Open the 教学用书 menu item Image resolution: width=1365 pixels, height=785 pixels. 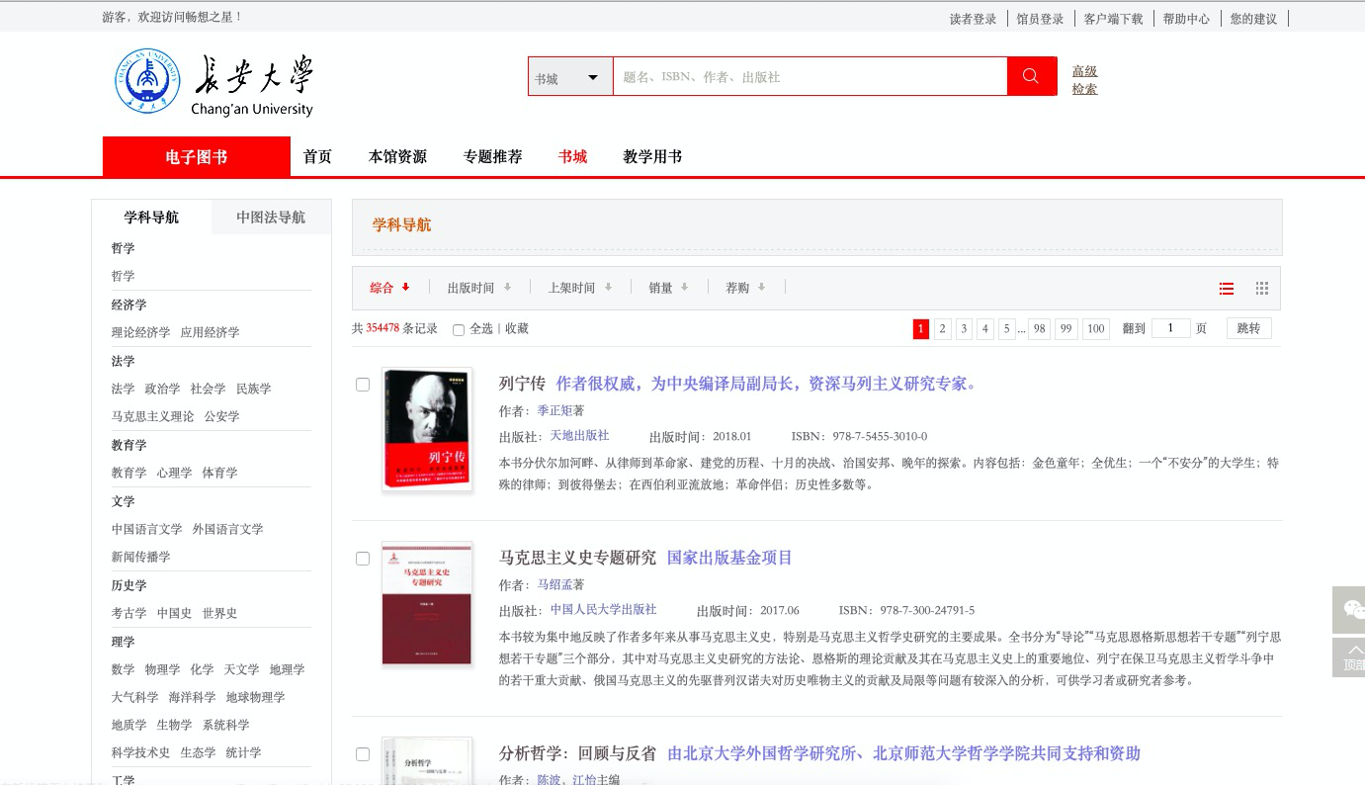tap(652, 156)
